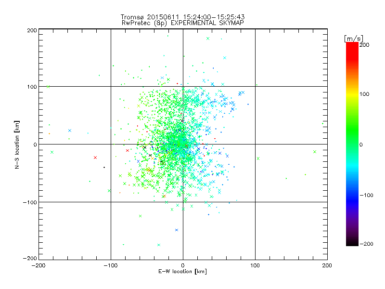The width and height of the screenshot is (385, 289).
Task: Click the 'E-W location [km]' axis label
Action: [x=182, y=271]
